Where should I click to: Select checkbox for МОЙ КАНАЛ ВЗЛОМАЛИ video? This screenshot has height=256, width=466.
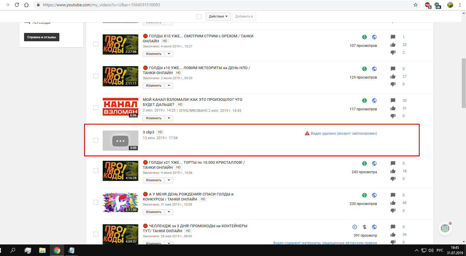tap(96, 108)
